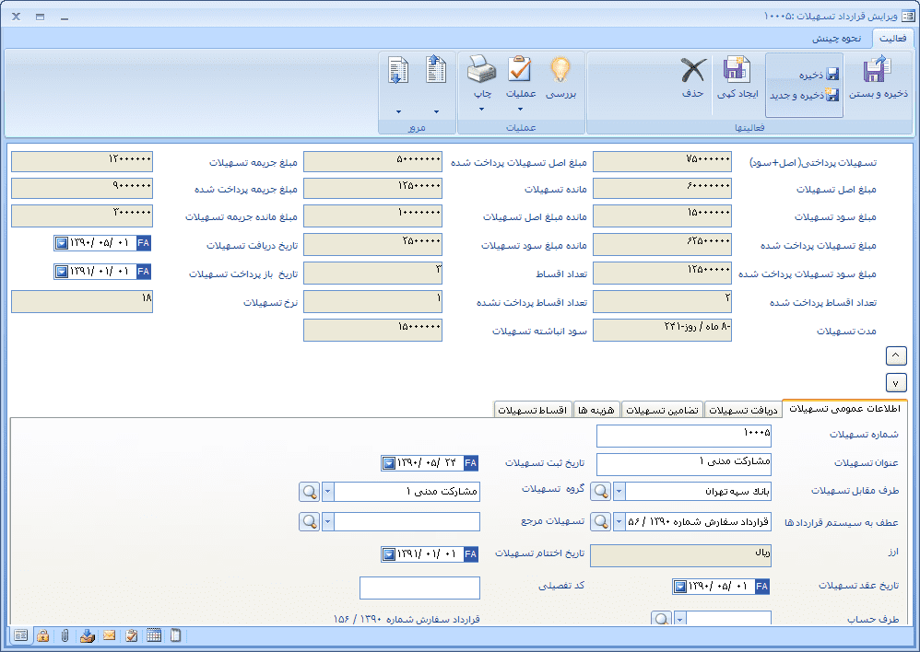Open the paperclip attachments icon in bottom bar
This screenshot has height=652, width=920.
tap(65, 635)
